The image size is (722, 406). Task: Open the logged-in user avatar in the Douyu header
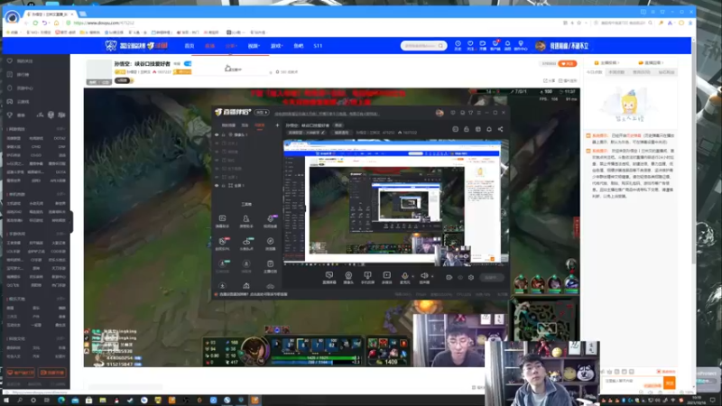541,46
